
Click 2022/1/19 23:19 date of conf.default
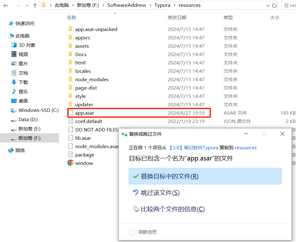[186, 121]
